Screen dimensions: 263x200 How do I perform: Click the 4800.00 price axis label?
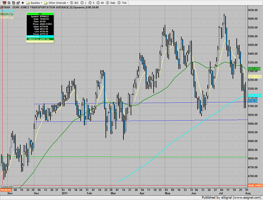pyautogui.click(x=253, y=158)
